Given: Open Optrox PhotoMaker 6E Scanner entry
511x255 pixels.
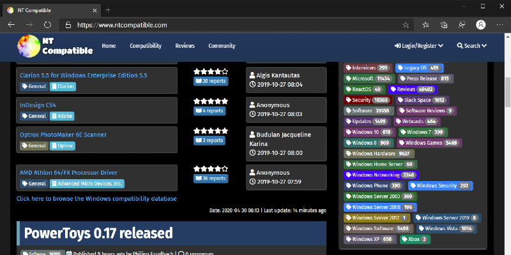Looking at the screenshot, I should (x=63, y=135).
